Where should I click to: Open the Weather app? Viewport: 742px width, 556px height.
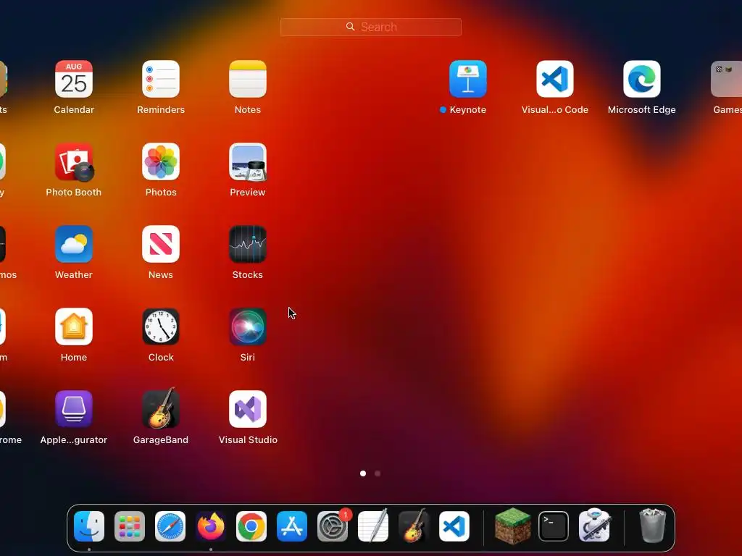tap(74, 244)
